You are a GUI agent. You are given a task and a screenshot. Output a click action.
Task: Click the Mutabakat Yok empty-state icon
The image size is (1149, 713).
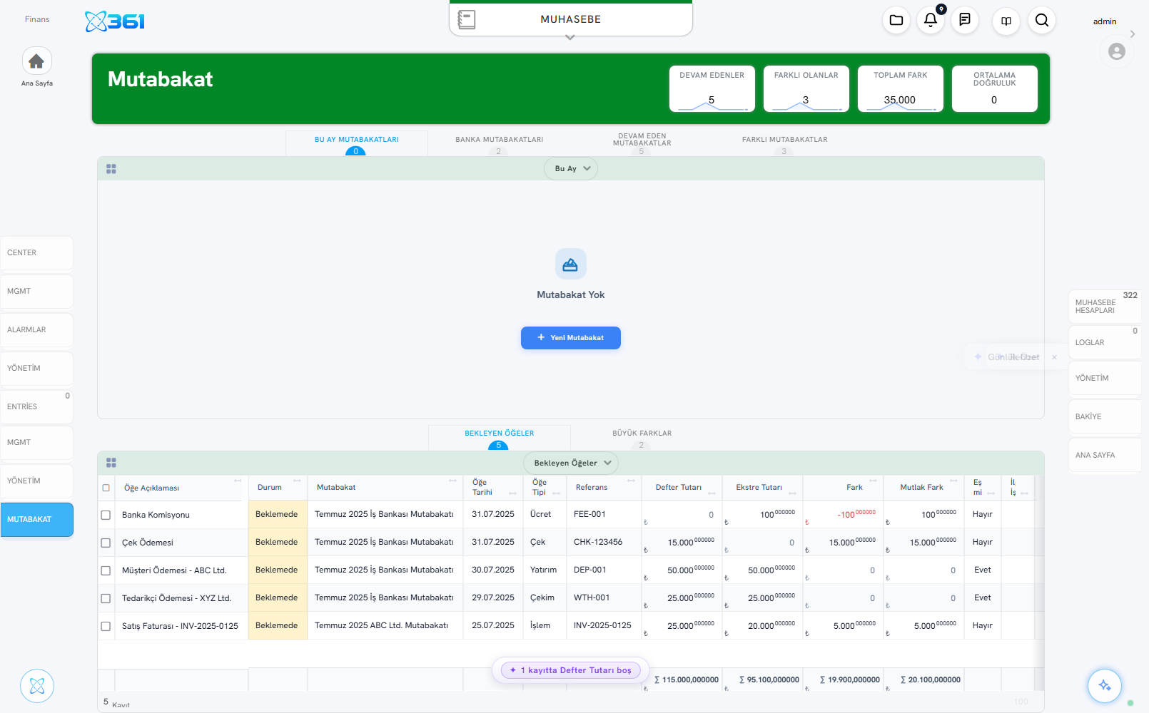[x=571, y=265]
